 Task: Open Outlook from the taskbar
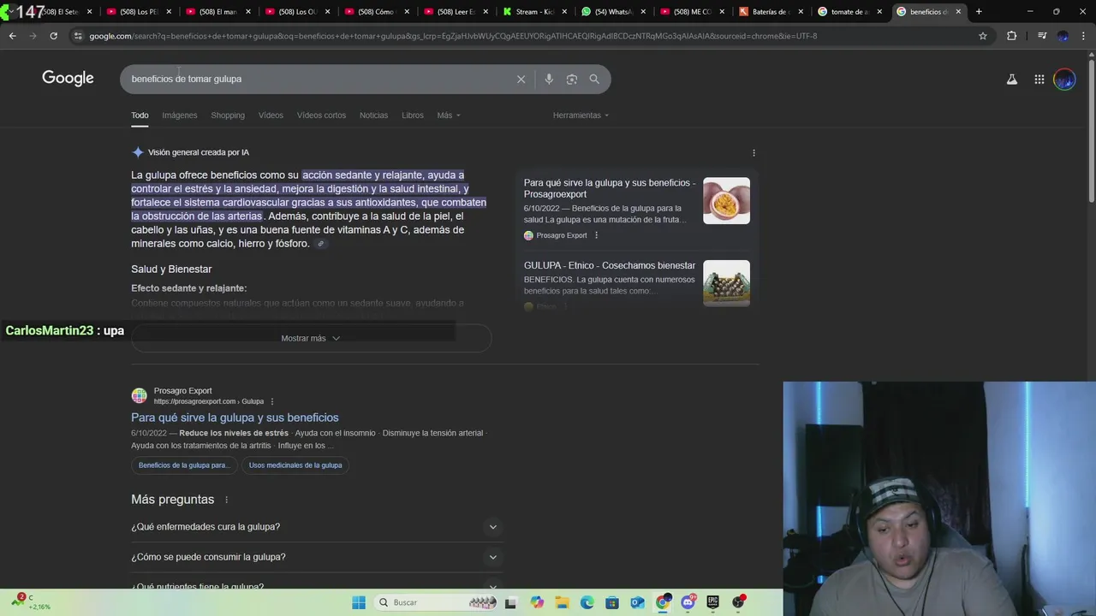637,602
